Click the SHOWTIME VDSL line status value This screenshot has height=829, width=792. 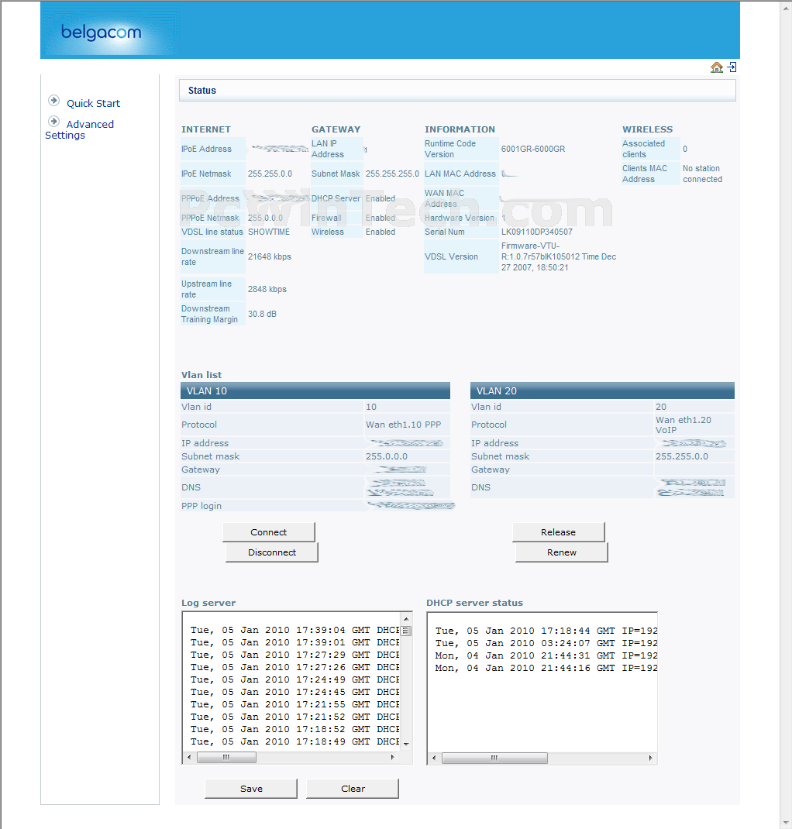pos(269,232)
